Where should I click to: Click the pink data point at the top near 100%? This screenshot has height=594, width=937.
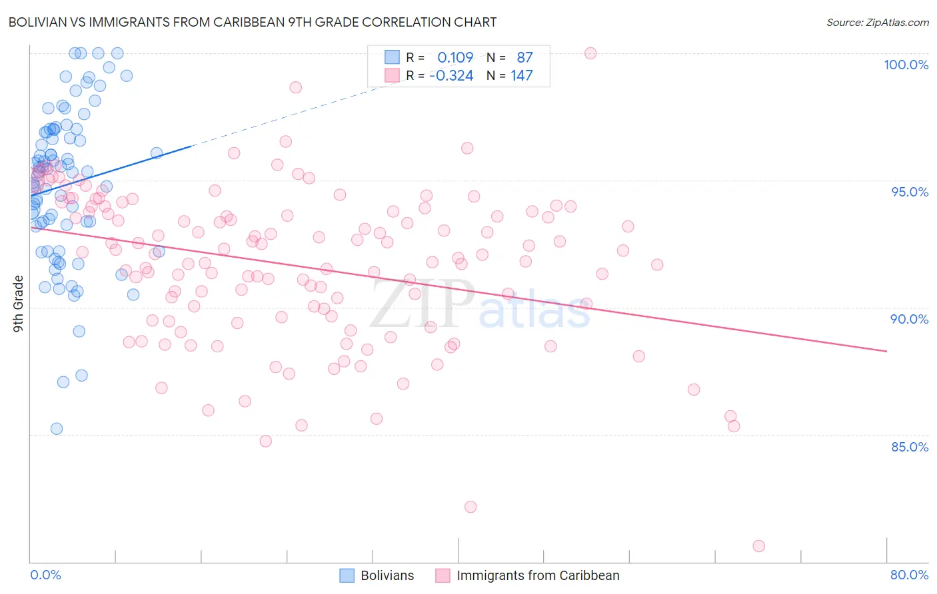click(590, 53)
